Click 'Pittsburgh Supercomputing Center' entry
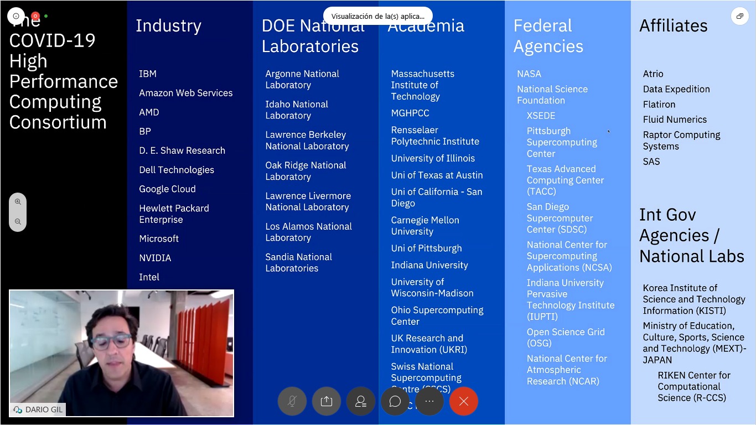 coord(562,142)
